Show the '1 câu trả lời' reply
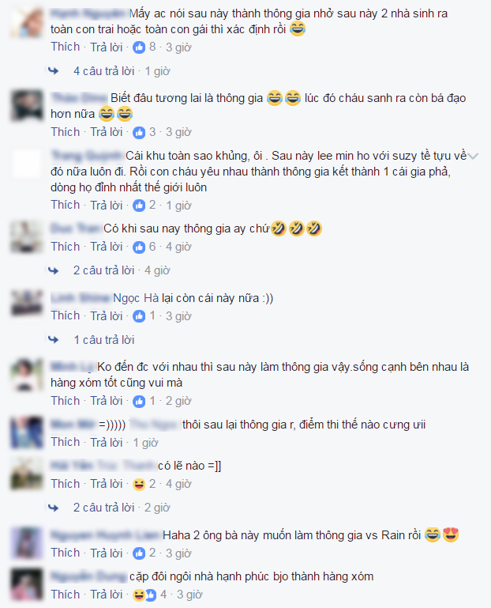Screen dimensions: 491x608 103,340
